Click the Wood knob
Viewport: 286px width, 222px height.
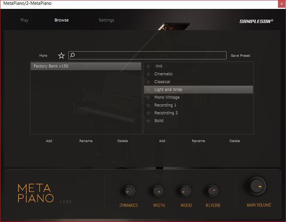(x=185, y=191)
